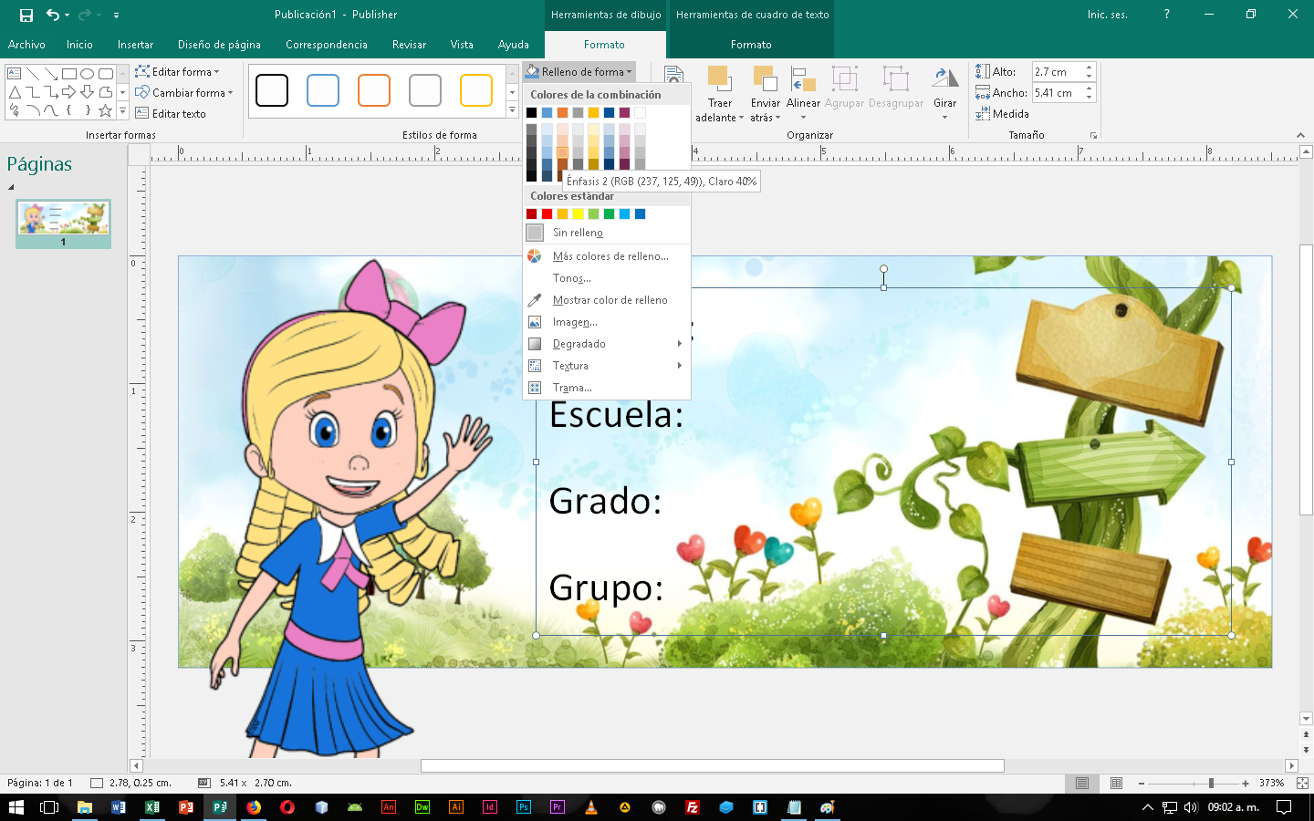1314x821 pixels.
Task: Select the star shape in shapes gallery
Action: (x=106, y=110)
